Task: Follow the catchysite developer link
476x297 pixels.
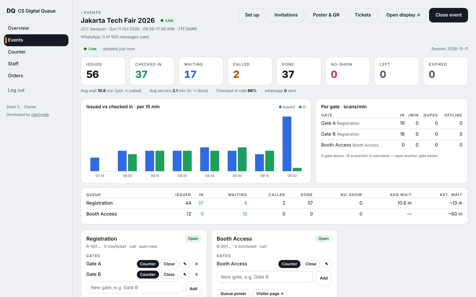Action: 40,115
